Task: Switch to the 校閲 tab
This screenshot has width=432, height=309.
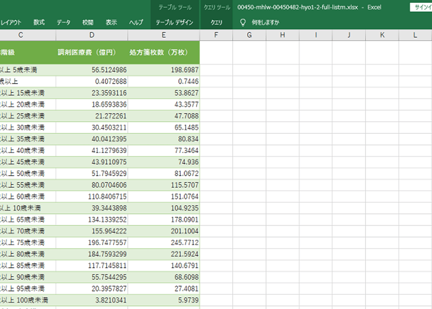Action: click(87, 22)
